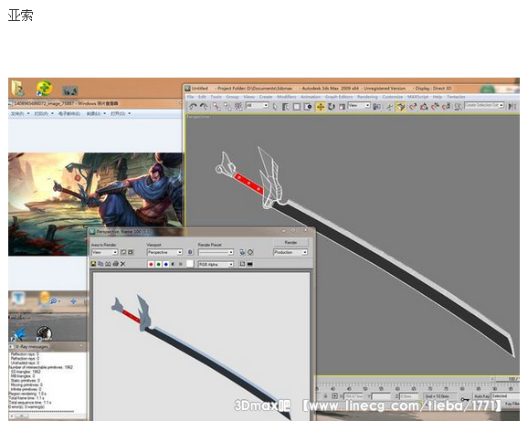Open the Graph Editors menu
The width and height of the screenshot is (528, 421).
pyautogui.click(x=338, y=97)
